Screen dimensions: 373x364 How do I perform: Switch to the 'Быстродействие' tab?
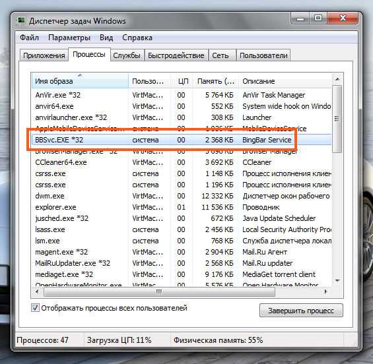pyautogui.click(x=176, y=55)
